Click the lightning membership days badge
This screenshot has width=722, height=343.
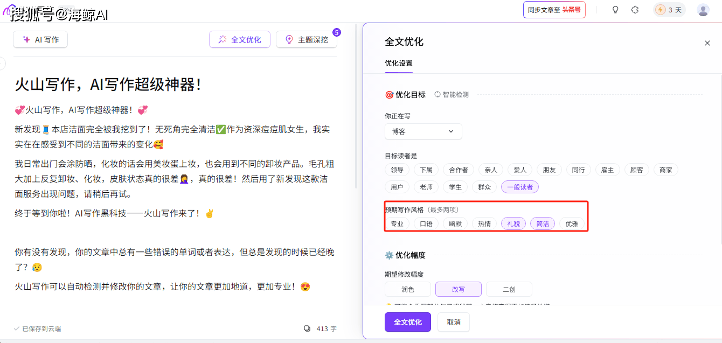click(669, 10)
